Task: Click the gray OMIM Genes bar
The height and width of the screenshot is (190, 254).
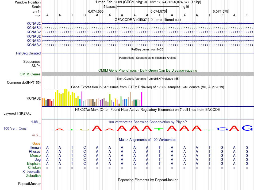Action: coord(148,74)
